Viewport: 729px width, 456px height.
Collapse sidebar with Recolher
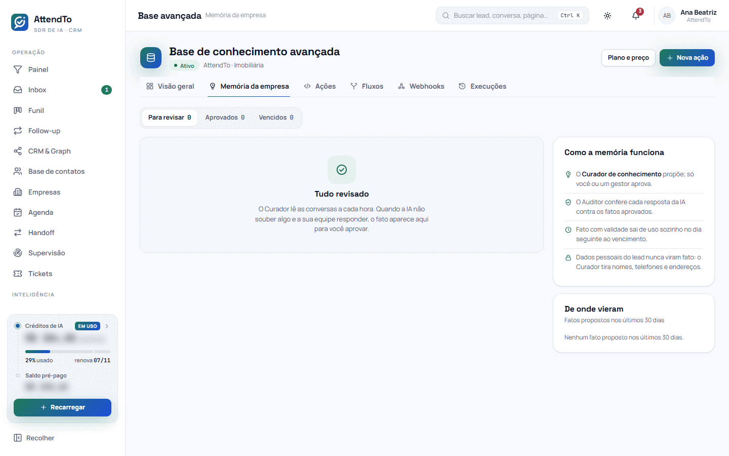tap(34, 438)
